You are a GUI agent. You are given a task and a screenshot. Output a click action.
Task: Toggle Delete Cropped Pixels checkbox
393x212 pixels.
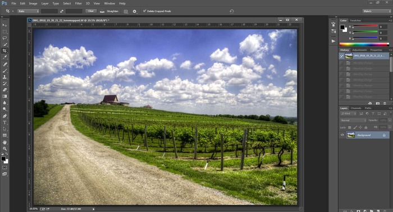[x=144, y=11]
